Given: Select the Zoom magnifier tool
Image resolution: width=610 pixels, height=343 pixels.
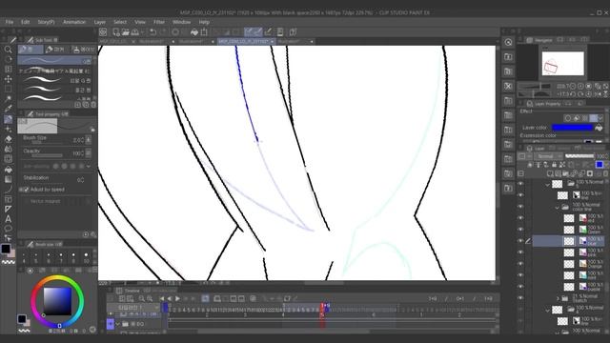Looking at the screenshot, I should (x=9, y=50).
